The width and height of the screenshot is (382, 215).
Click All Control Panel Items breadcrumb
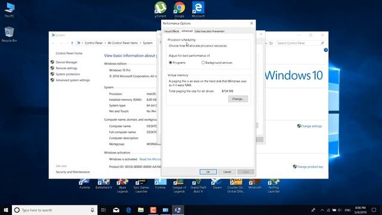[x=122, y=43]
